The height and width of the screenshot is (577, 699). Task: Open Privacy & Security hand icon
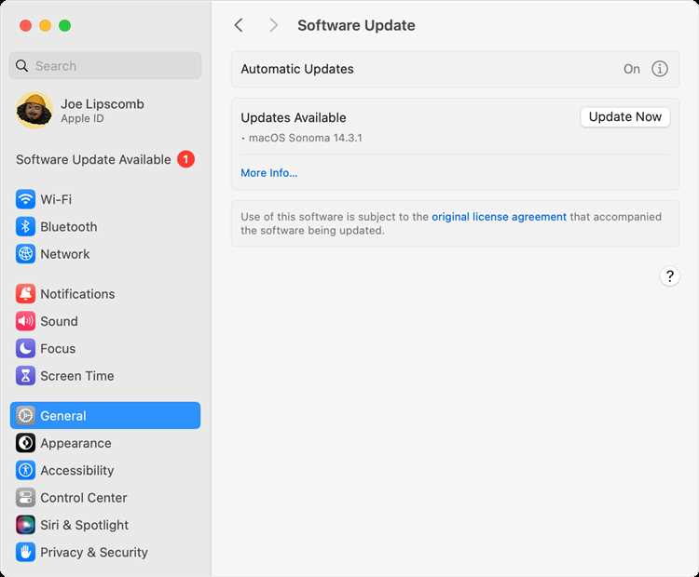point(25,552)
